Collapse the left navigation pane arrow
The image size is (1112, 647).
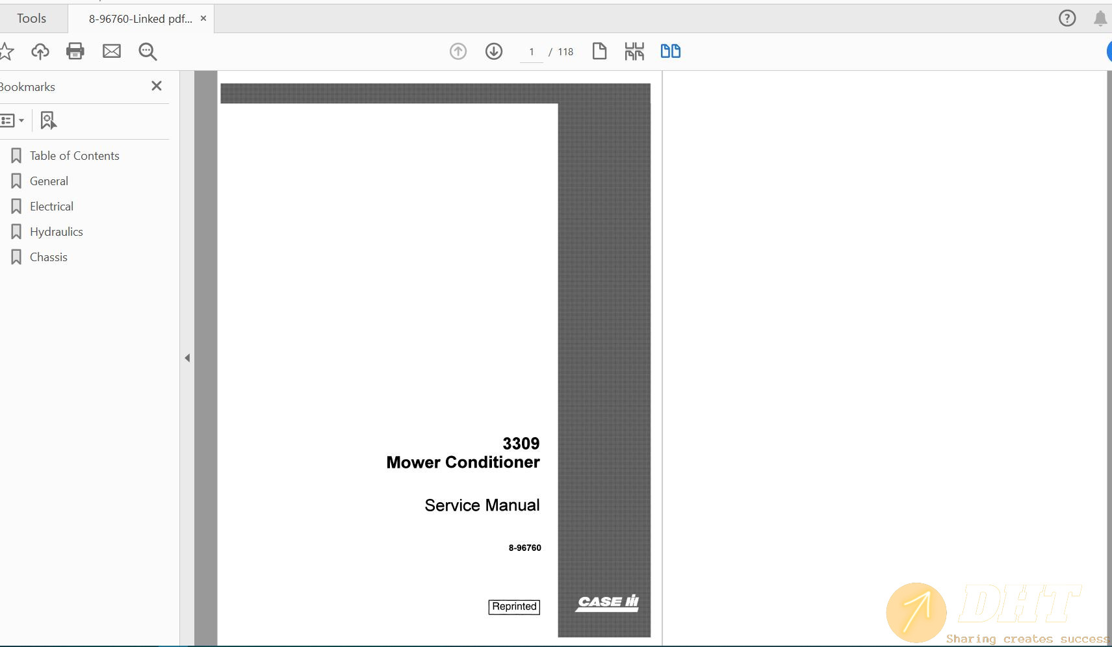tap(187, 358)
